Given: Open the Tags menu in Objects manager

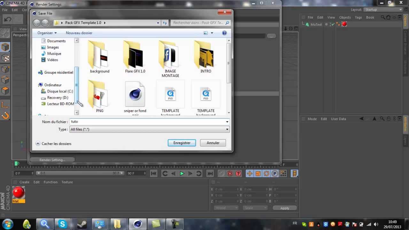Looking at the screenshot, I should coord(358,17).
